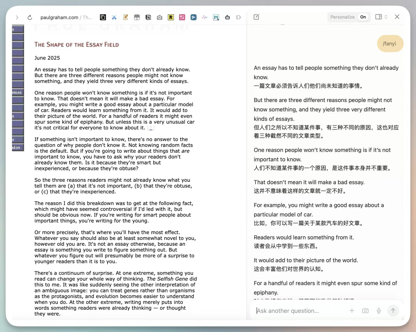Click the yellow R extension icon
Image resolution: width=416 pixels, height=332 pixels.
tap(171, 17)
